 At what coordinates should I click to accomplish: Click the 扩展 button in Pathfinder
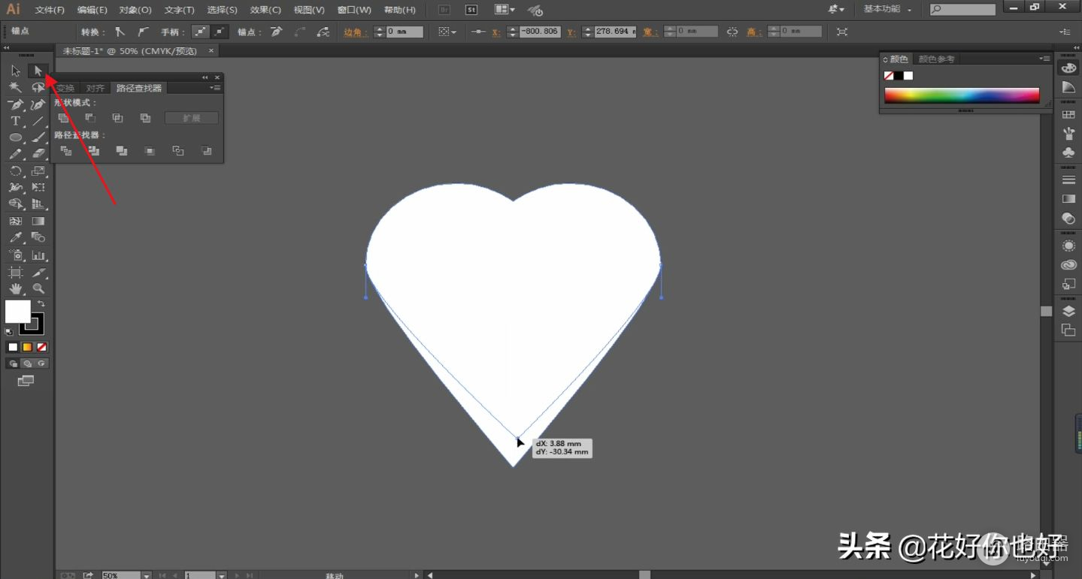[x=192, y=118]
